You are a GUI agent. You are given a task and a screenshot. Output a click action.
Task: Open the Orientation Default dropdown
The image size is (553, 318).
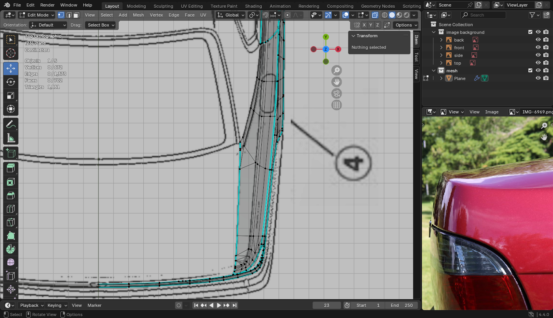[x=48, y=25]
